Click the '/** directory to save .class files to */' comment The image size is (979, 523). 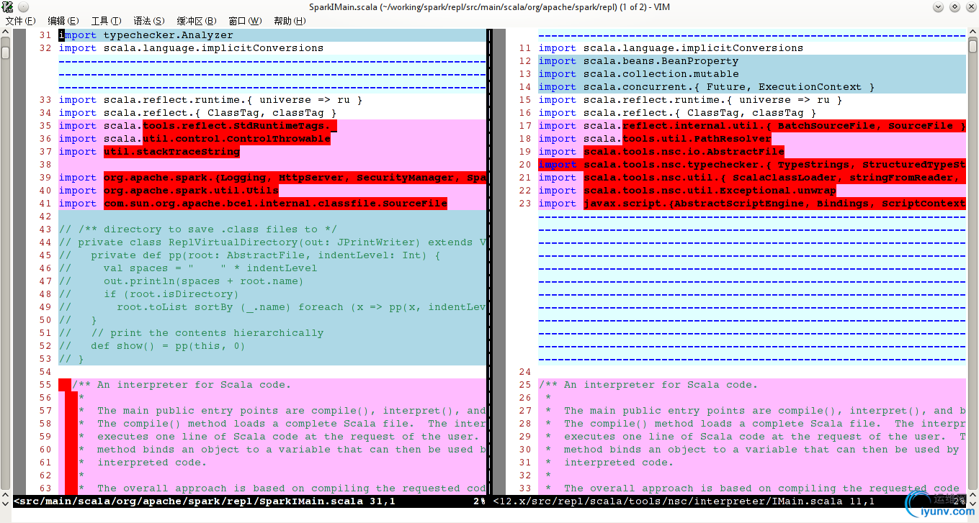click(x=197, y=229)
